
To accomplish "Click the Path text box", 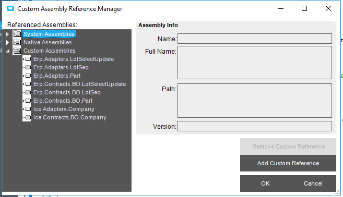I will tap(255, 101).
